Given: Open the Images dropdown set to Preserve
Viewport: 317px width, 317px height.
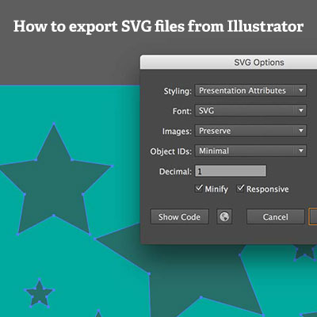Looking at the screenshot, I should click(x=250, y=131).
